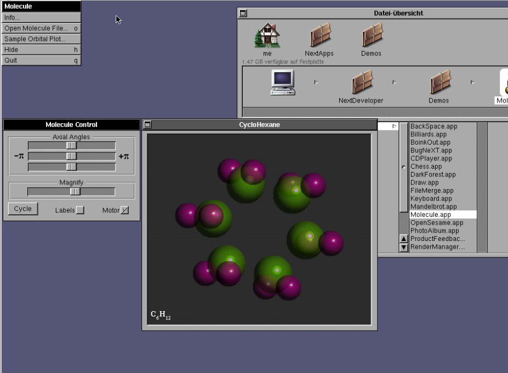Click arrow right of Demos path folder
The image size is (508, 373).
pos(472,83)
